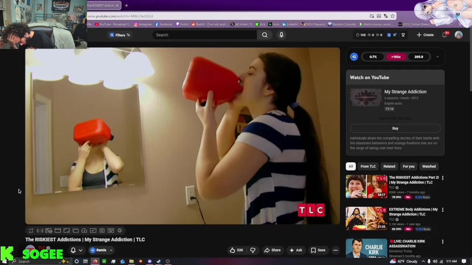Image resolution: width=472 pixels, height=265 pixels.
Task: Click the YouTube search magnifier button
Action: pos(265,35)
